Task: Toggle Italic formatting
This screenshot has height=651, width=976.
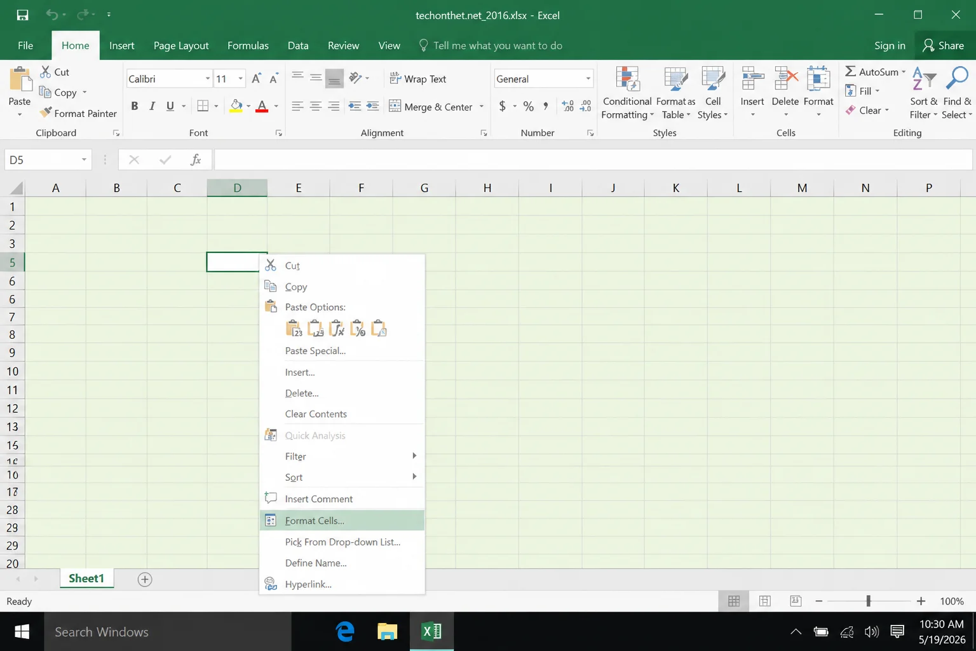Action: point(152,106)
